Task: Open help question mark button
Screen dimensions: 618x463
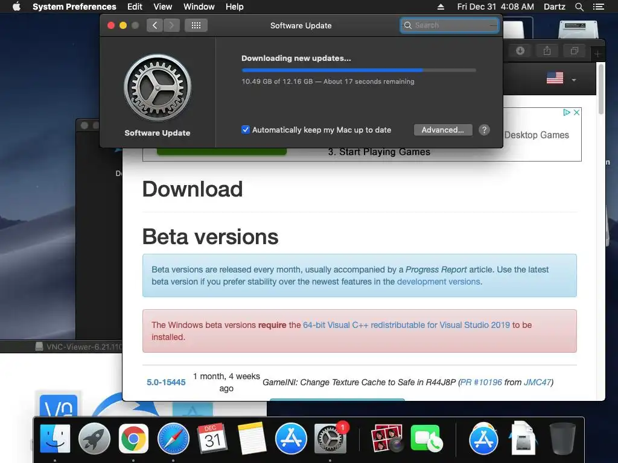Action: (484, 130)
